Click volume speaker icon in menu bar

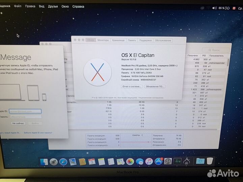coord(215,8)
